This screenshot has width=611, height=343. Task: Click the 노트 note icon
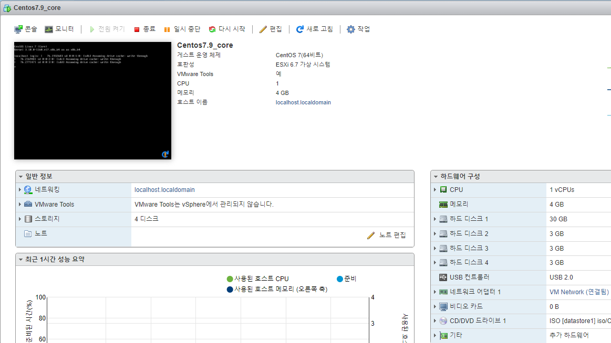coord(28,233)
